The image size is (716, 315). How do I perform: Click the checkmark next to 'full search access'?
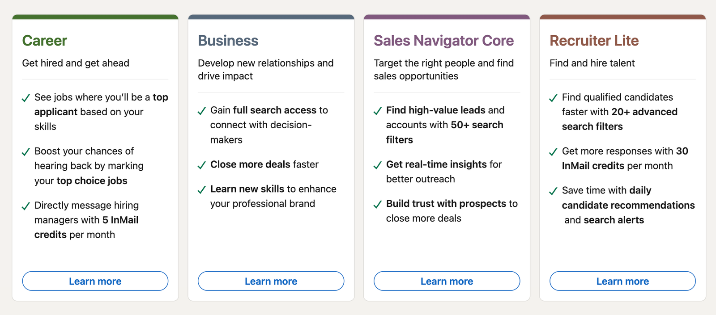[200, 111]
